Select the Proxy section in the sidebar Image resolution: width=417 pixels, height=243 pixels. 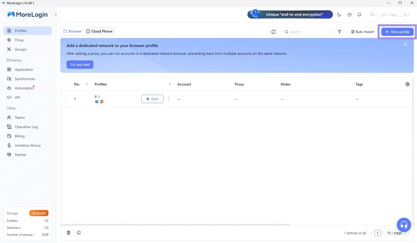tap(19, 40)
